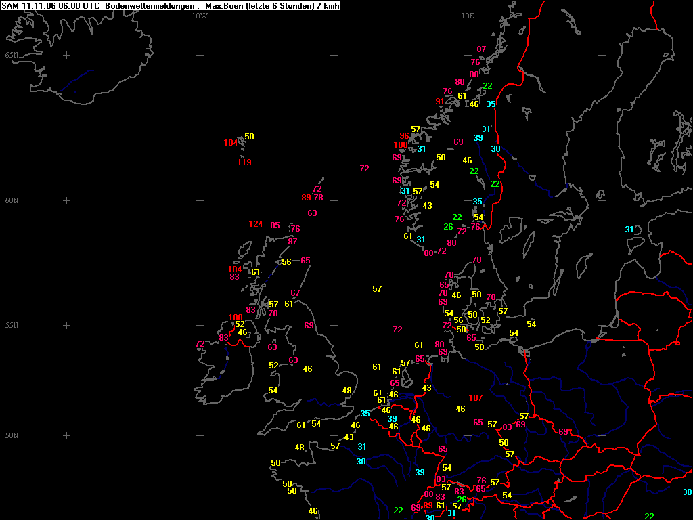Click the 60N latitude label

(12, 200)
